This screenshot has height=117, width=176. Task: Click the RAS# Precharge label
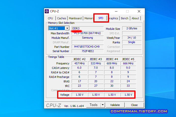point(59,77)
